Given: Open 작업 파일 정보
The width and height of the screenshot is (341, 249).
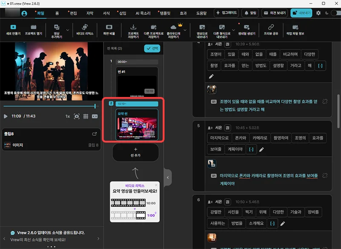Looking at the screenshot, I should pyautogui.click(x=295, y=30).
